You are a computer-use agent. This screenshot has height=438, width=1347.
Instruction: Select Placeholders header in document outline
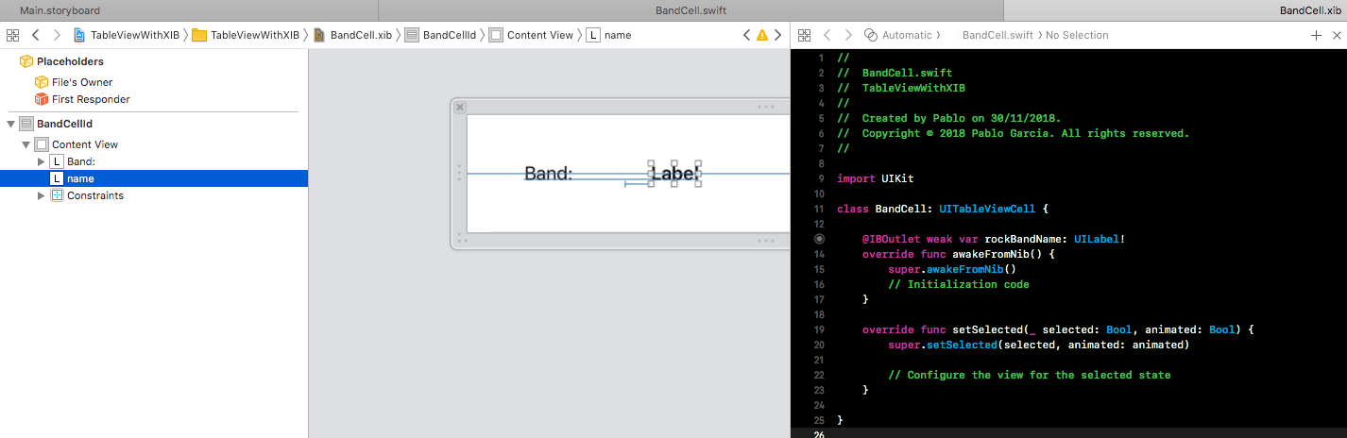tap(70, 61)
